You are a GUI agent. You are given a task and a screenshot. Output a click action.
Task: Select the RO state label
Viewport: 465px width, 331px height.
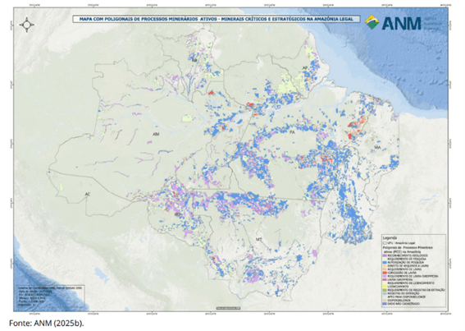(177, 214)
